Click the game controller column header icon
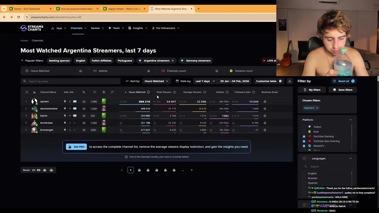The width and height of the screenshot is (379, 213). tap(104, 92)
